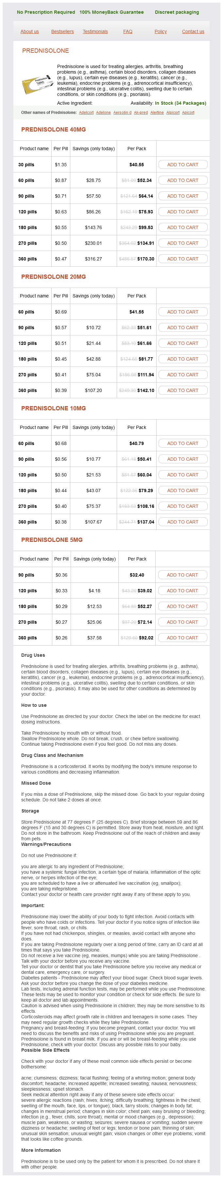Follow the Aersolin d link
Image resolution: width=223 pixels, height=1178 pixels.
coord(122,113)
